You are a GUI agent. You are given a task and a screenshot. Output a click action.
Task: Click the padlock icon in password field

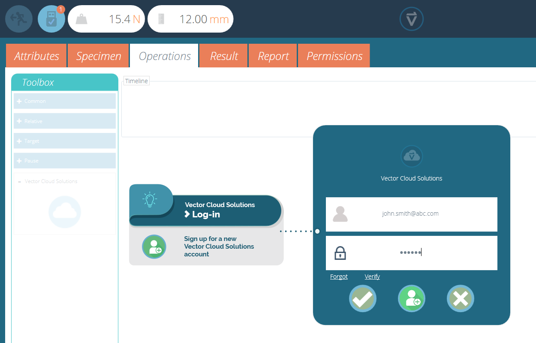pyautogui.click(x=340, y=253)
